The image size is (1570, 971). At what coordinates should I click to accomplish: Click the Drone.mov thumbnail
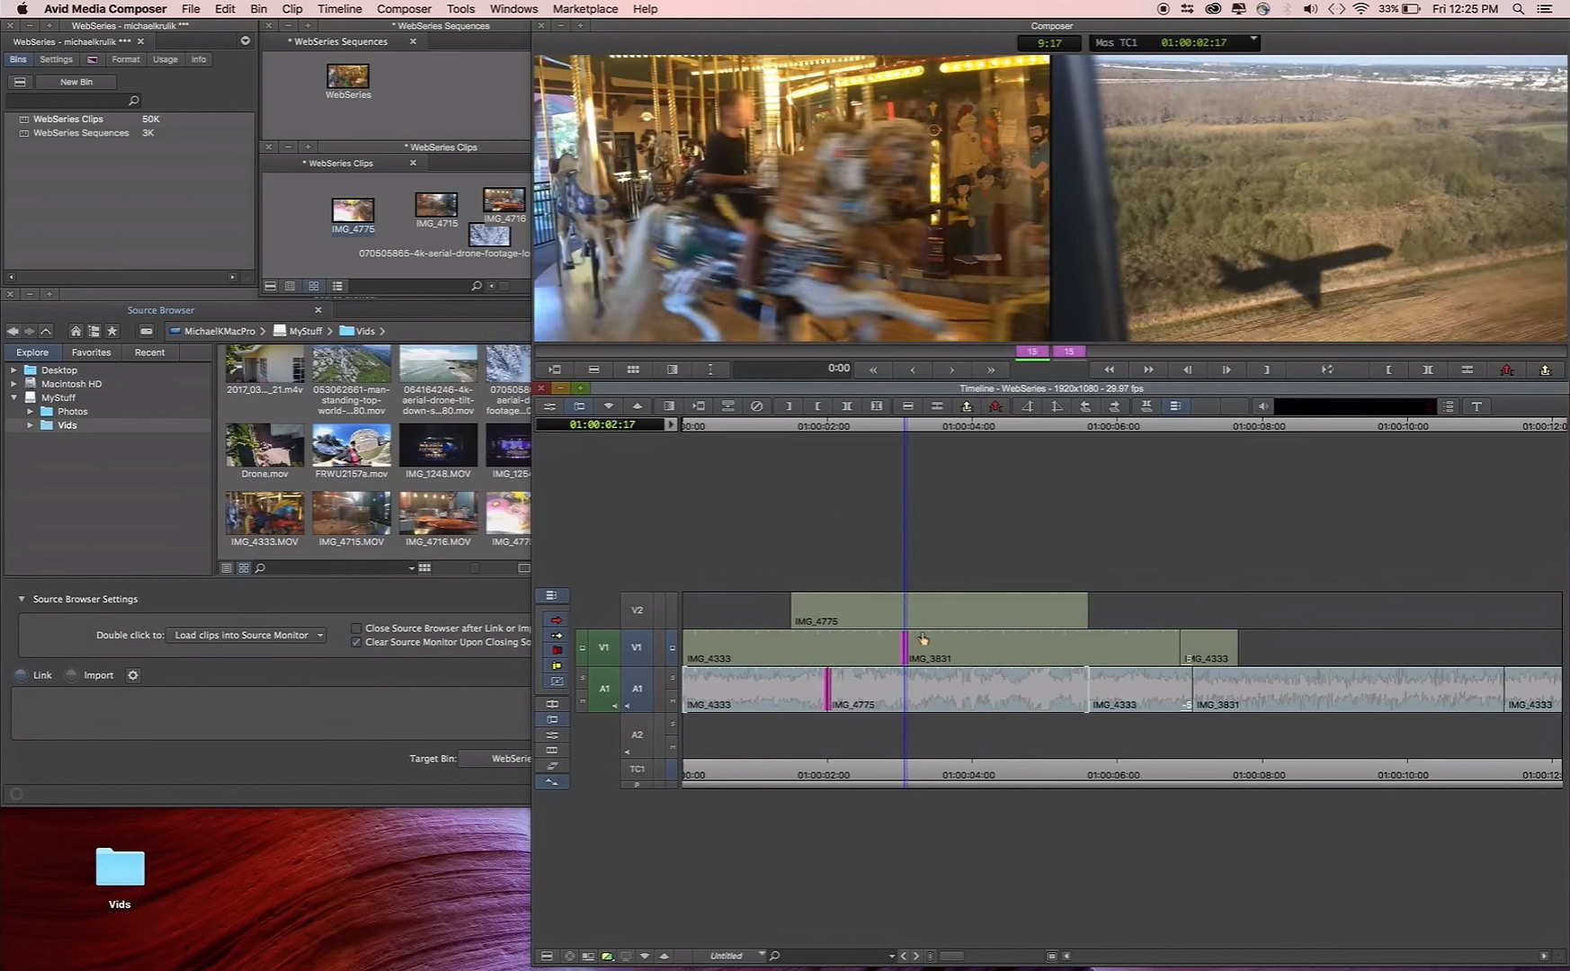tap(264, 445)
